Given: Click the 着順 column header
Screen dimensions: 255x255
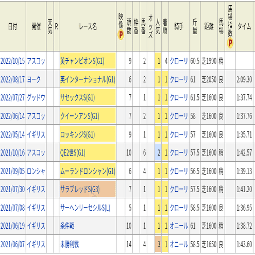Looking at the screenshot, I should click(x=165, y=27).
